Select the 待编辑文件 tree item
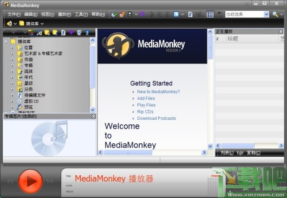 (x=35, y=95)
